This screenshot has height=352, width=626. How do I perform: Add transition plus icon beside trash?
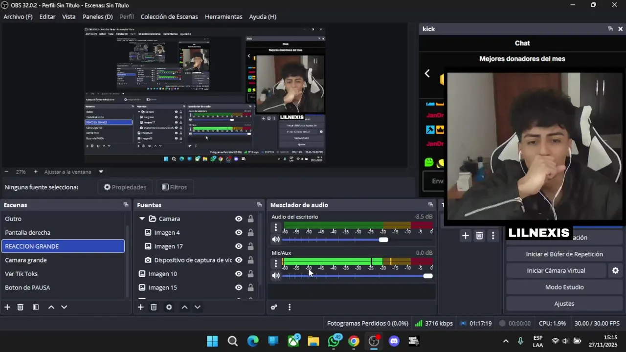pos(466,236)
